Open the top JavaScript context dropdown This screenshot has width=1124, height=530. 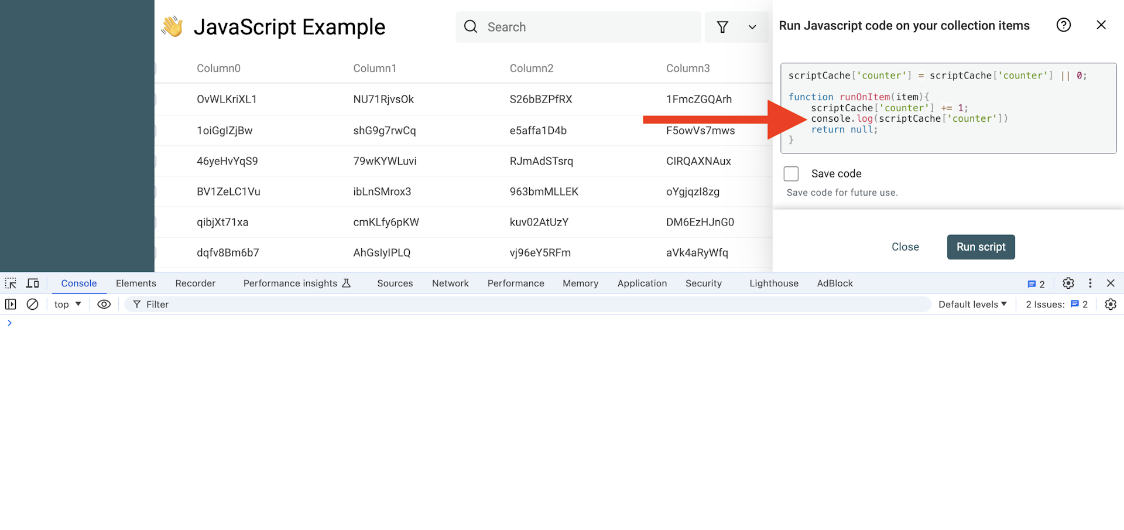click(x=67, y=305)
